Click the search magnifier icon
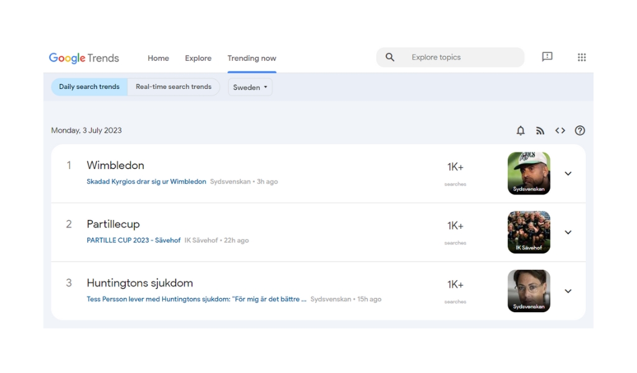The height and width of the screenshot is (373, 637). (x=390, y=57)
